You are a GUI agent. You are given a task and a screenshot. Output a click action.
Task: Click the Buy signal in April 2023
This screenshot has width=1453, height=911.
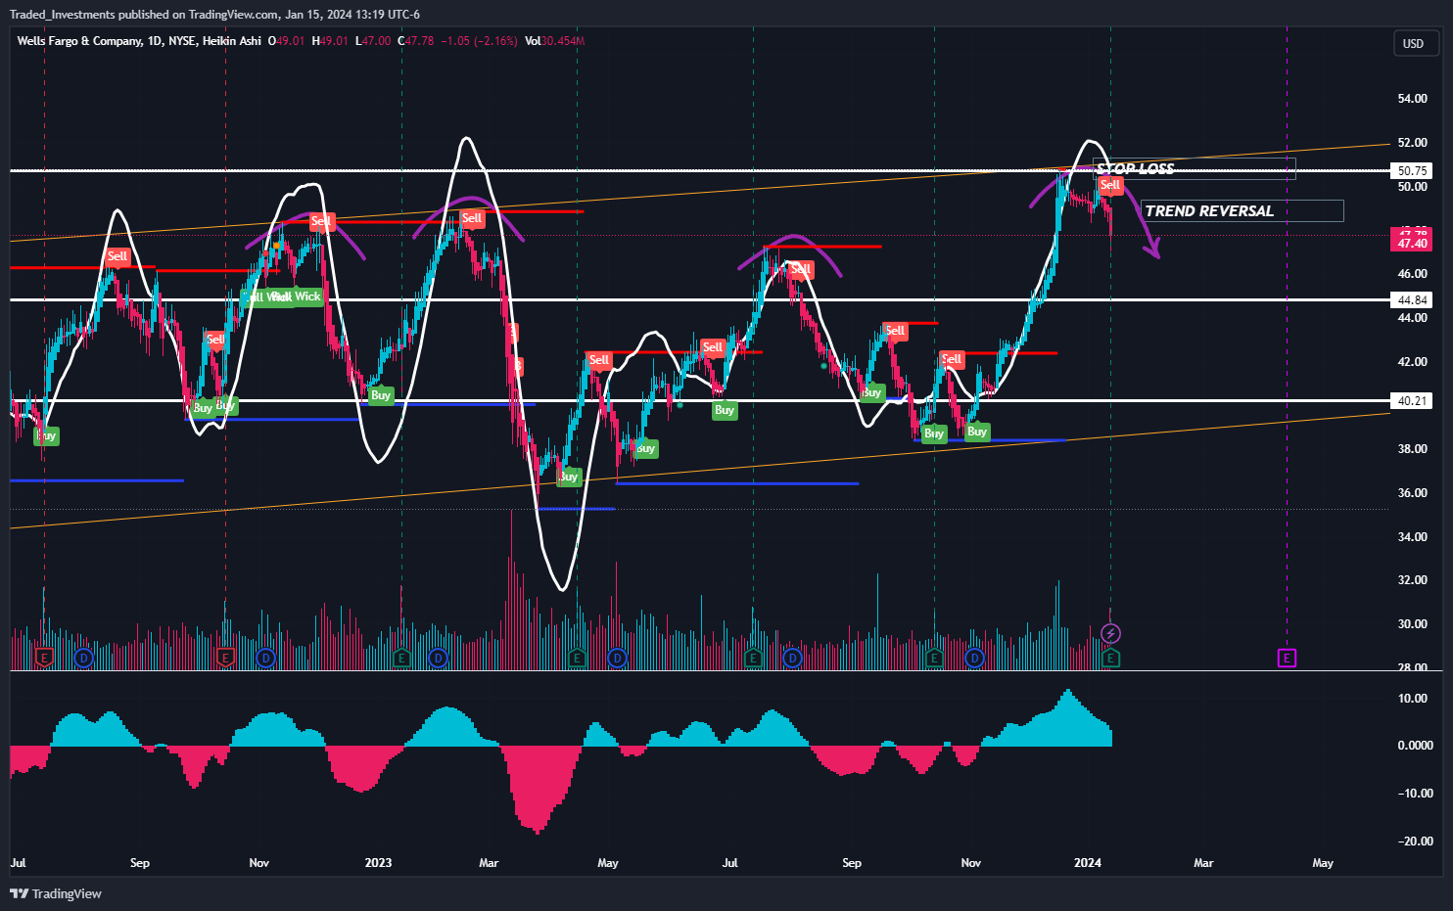pos(569,477)
